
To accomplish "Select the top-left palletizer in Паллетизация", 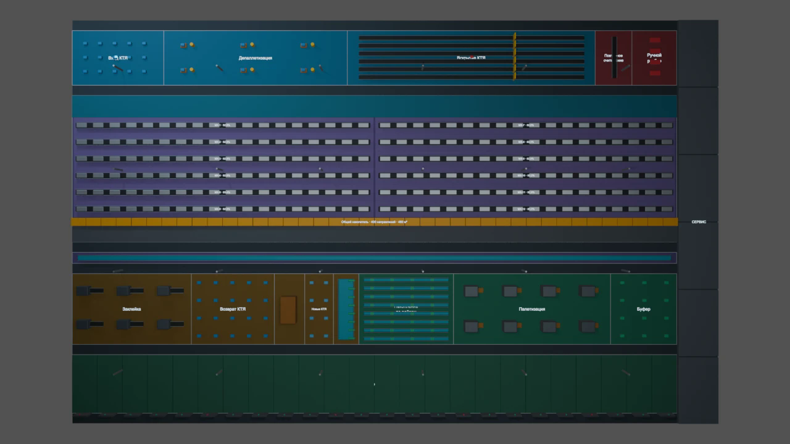I will click(474, 291).
